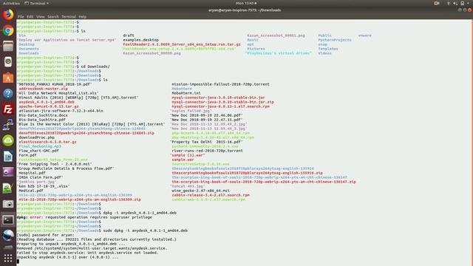473x266 pixels.
Task: Click 'zabbix-release-3.4-2.el7.noarch.rpm' file name
Action: pyautogui.click(x=211, y=195)
